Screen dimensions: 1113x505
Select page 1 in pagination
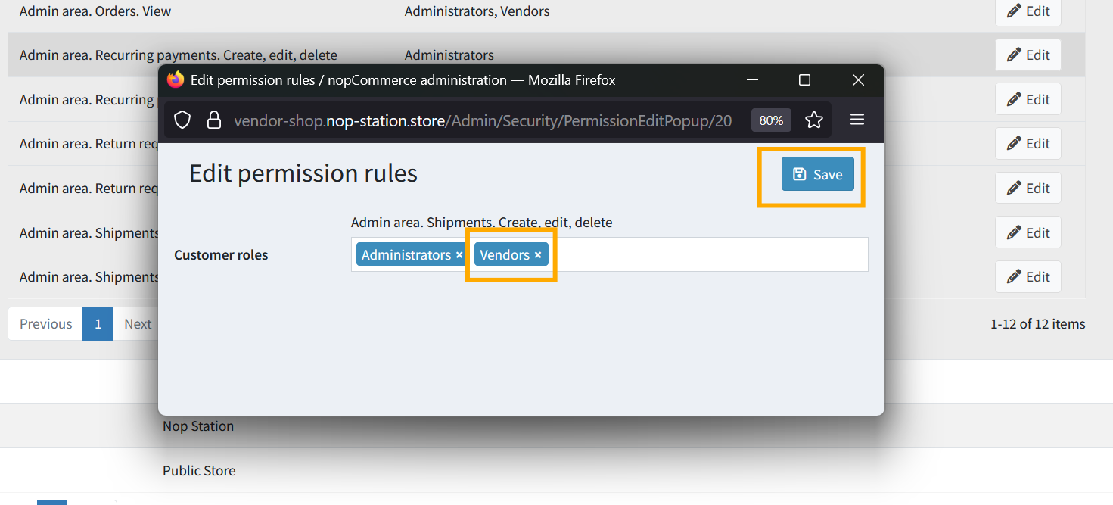(98, 323)
